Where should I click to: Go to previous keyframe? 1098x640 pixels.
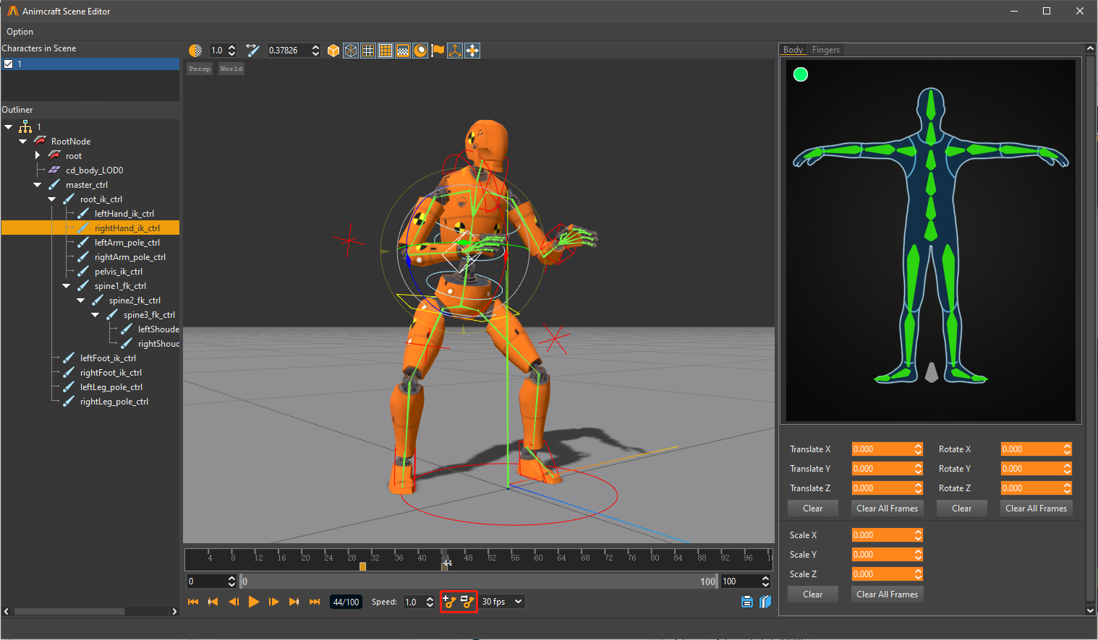tap(213, 602)
